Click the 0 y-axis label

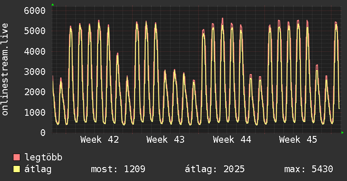(43, 133)
